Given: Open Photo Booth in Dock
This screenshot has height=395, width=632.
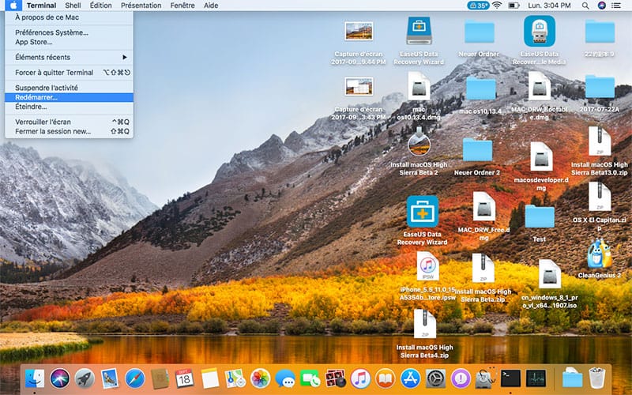Looking at the screenshot, I should [x=335, y=379].
